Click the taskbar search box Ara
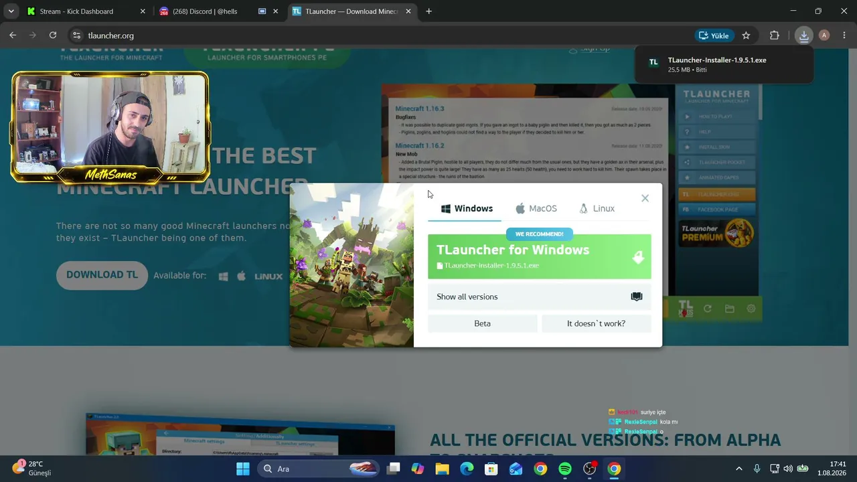 tap(317, 469)
